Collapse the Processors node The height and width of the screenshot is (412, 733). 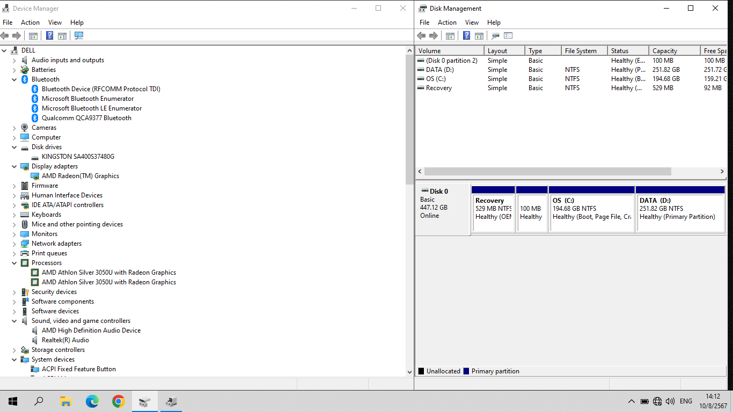pos(14,263)
